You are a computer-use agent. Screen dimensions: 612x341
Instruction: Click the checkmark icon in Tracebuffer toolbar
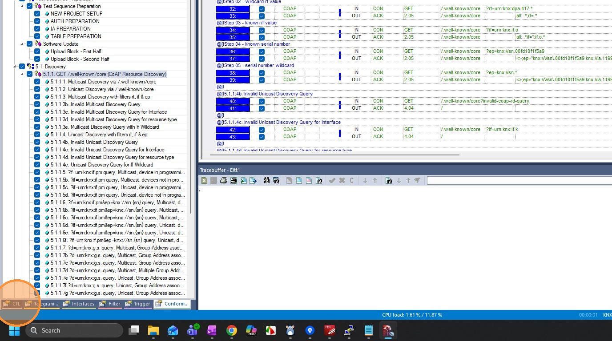tap(332, 180)
